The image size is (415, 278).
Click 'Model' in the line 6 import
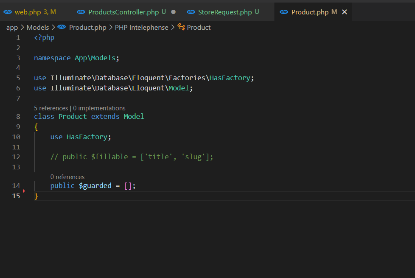point(179,88)
